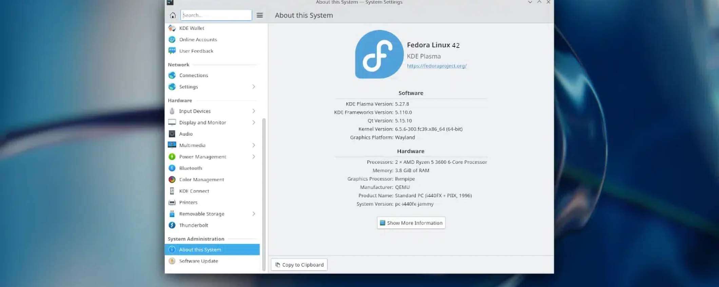Expand the Input Devices chevron
The width and height of the screenshot is (719, 287).
pyautogui.click(x=254, y=111)
